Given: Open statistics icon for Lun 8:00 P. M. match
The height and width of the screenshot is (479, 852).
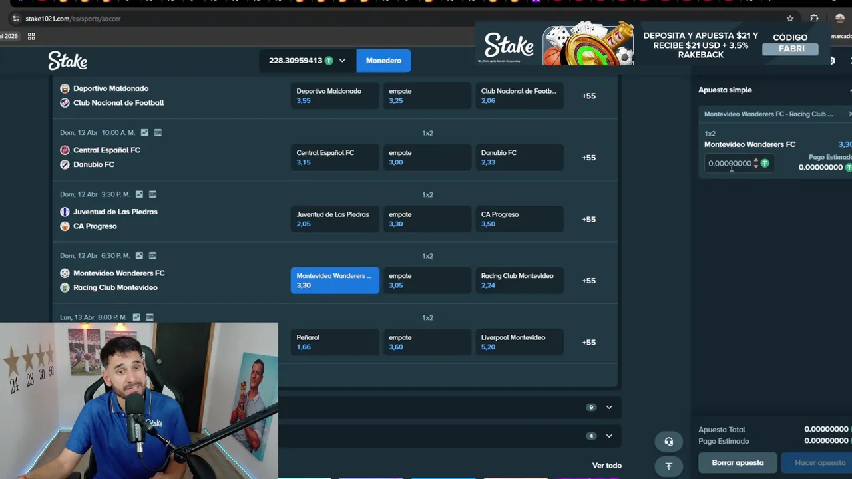Looking at the screenshot, I should (x=136, y=317).
